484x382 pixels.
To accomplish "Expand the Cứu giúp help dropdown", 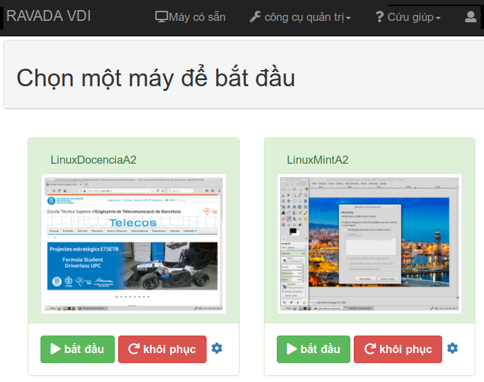I will (408, 18).
